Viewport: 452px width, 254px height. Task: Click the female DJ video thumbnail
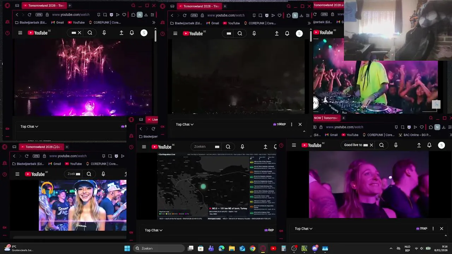tap(83, 205)
